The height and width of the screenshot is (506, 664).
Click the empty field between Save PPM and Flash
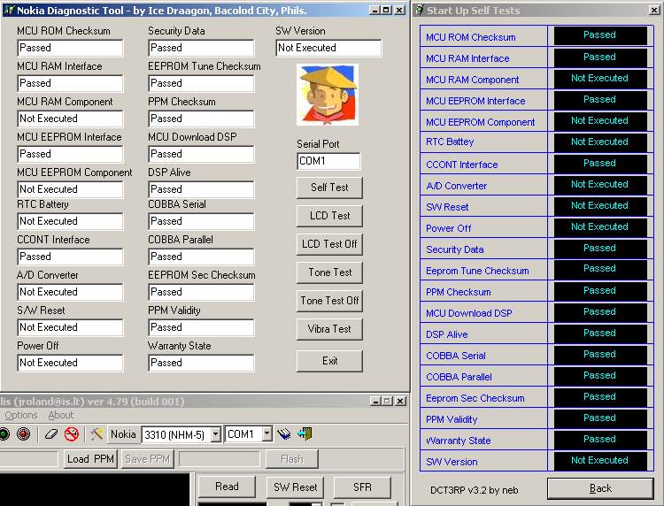point(219,459)
